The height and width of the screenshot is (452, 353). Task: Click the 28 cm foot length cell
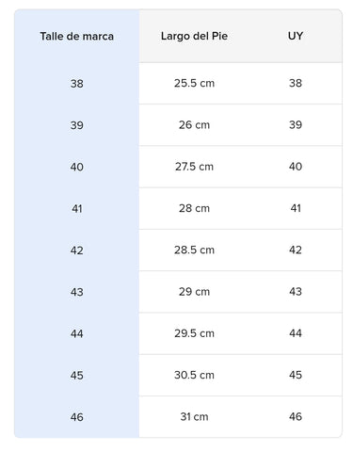[194, 208]
